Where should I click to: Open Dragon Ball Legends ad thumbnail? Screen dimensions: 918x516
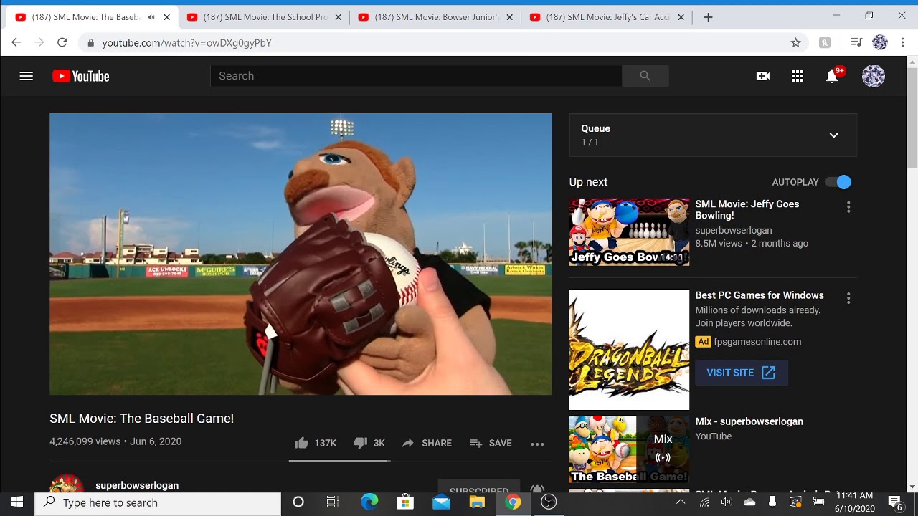click(629, 350)
